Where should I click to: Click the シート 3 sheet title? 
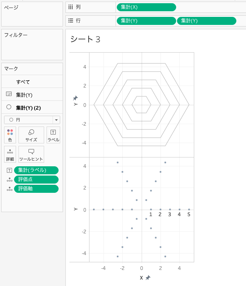pos(85,39)
